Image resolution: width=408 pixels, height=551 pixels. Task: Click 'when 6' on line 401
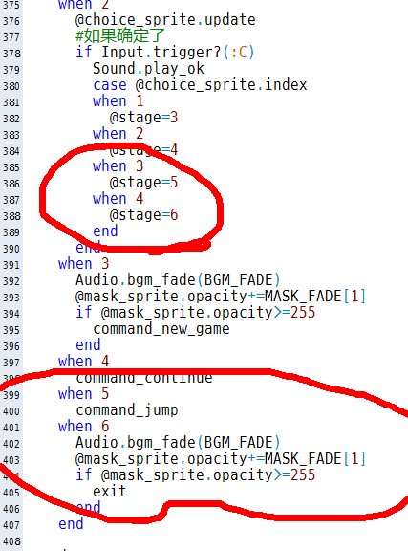[83, 427]
